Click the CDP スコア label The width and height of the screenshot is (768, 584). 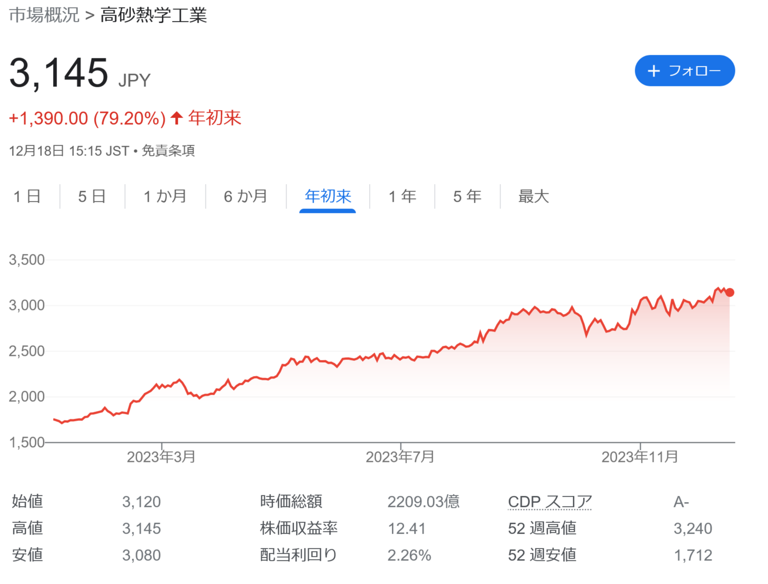click(x=550, y=502)
